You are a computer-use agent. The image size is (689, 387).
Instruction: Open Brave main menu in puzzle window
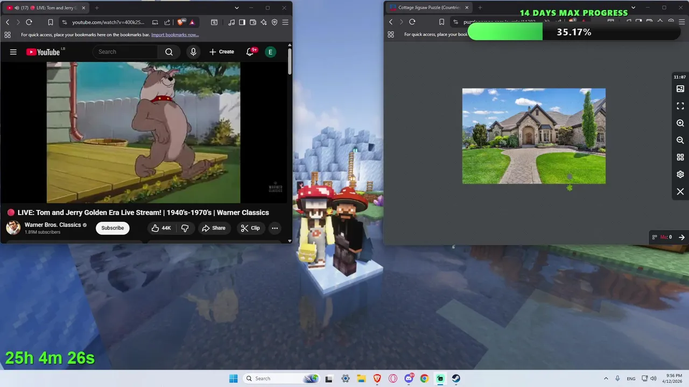pos(681,22)
